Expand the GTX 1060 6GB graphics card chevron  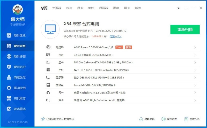[195, 63]
